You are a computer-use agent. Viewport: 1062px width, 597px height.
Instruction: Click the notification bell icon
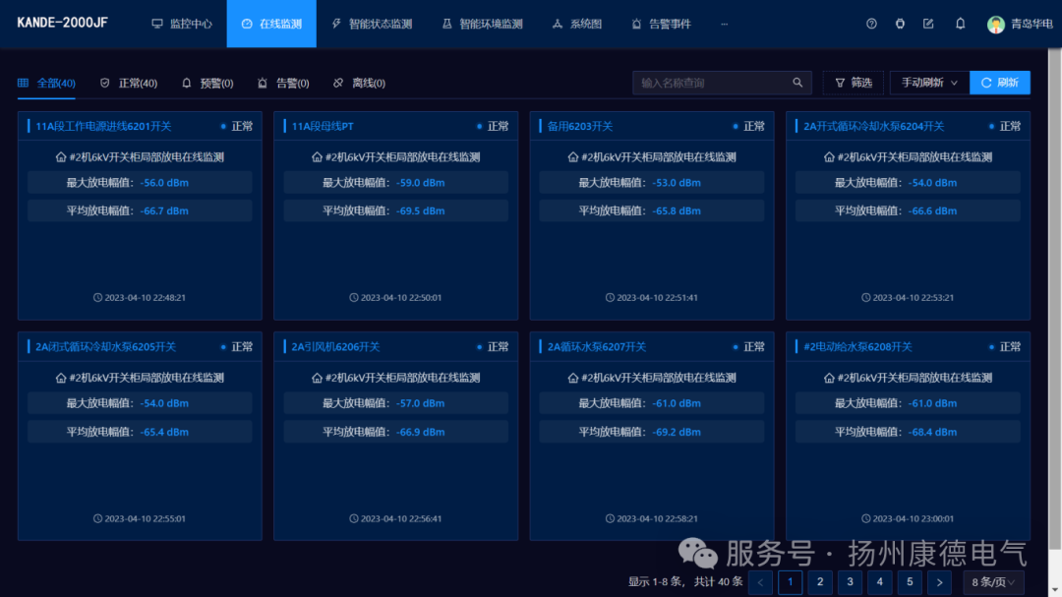click(960, 23)
